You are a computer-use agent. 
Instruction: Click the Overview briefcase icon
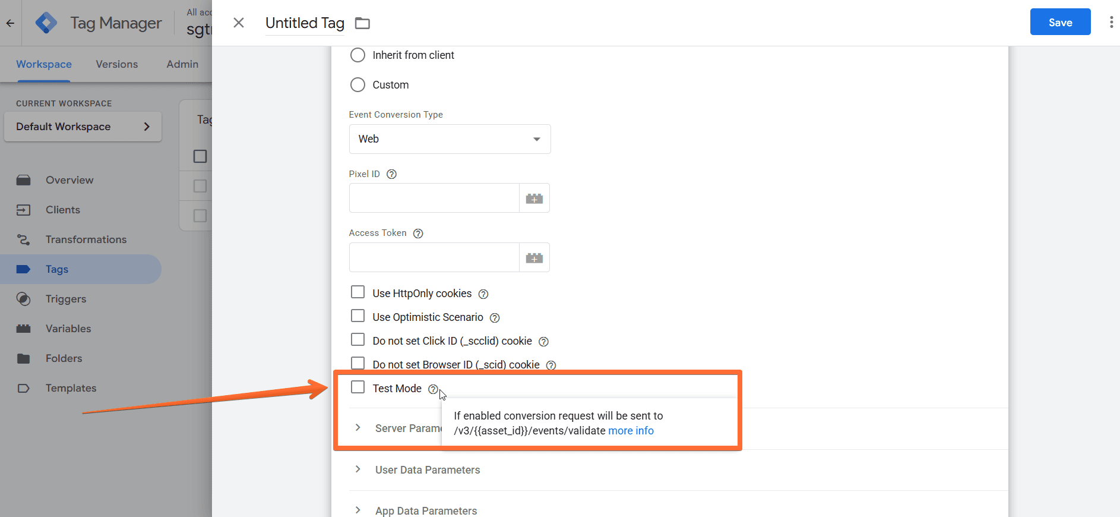click(23, 180)
